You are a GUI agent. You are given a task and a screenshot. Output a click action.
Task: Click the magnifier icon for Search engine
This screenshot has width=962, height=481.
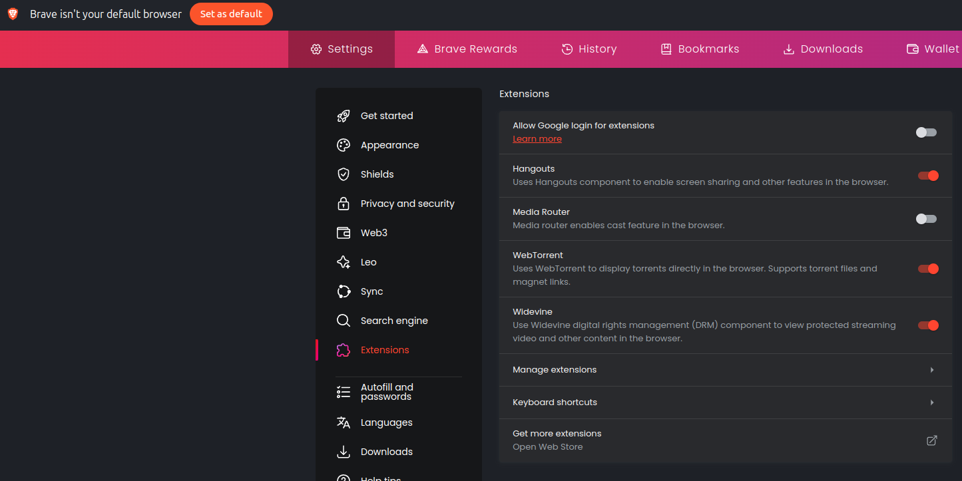[x=344, y=321]
